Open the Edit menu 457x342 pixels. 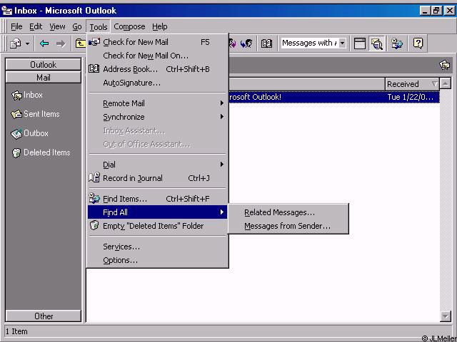click(x=36, y=27)
